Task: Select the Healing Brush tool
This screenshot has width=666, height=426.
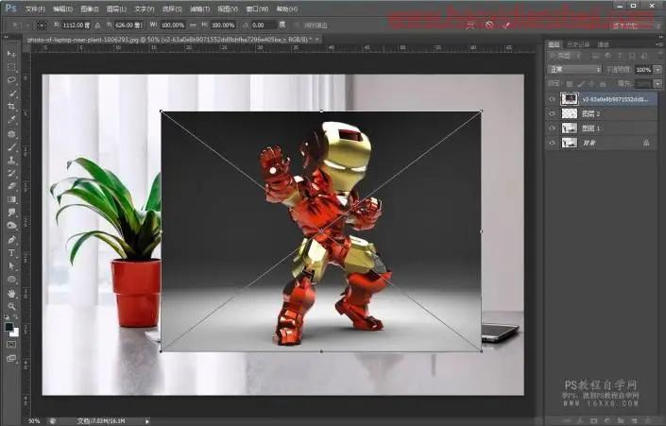Action: (x=11, y=134)
